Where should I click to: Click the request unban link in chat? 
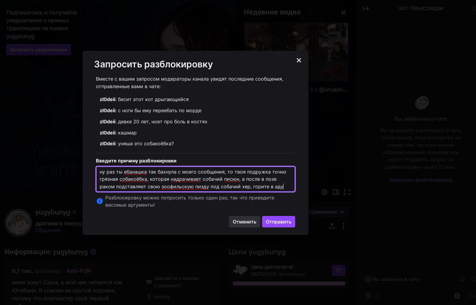pos(420,180)
